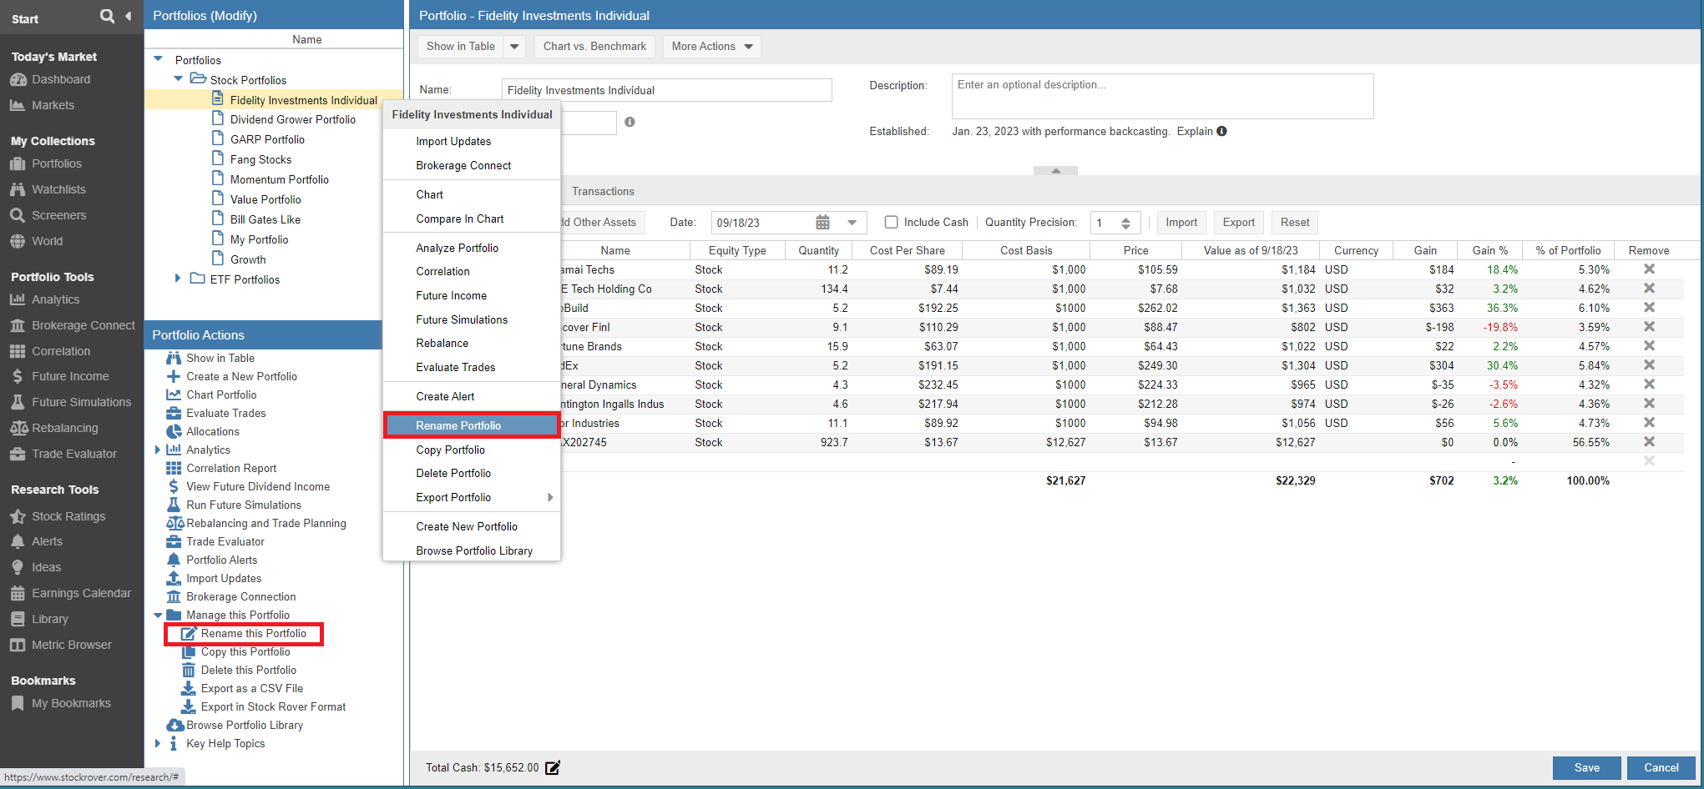Sort by the Cost Basis column header

[x=1026, y=250]
